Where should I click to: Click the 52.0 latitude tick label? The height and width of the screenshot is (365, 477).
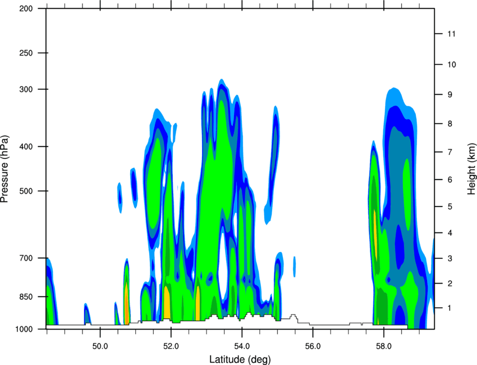click(x=171, y=346)
